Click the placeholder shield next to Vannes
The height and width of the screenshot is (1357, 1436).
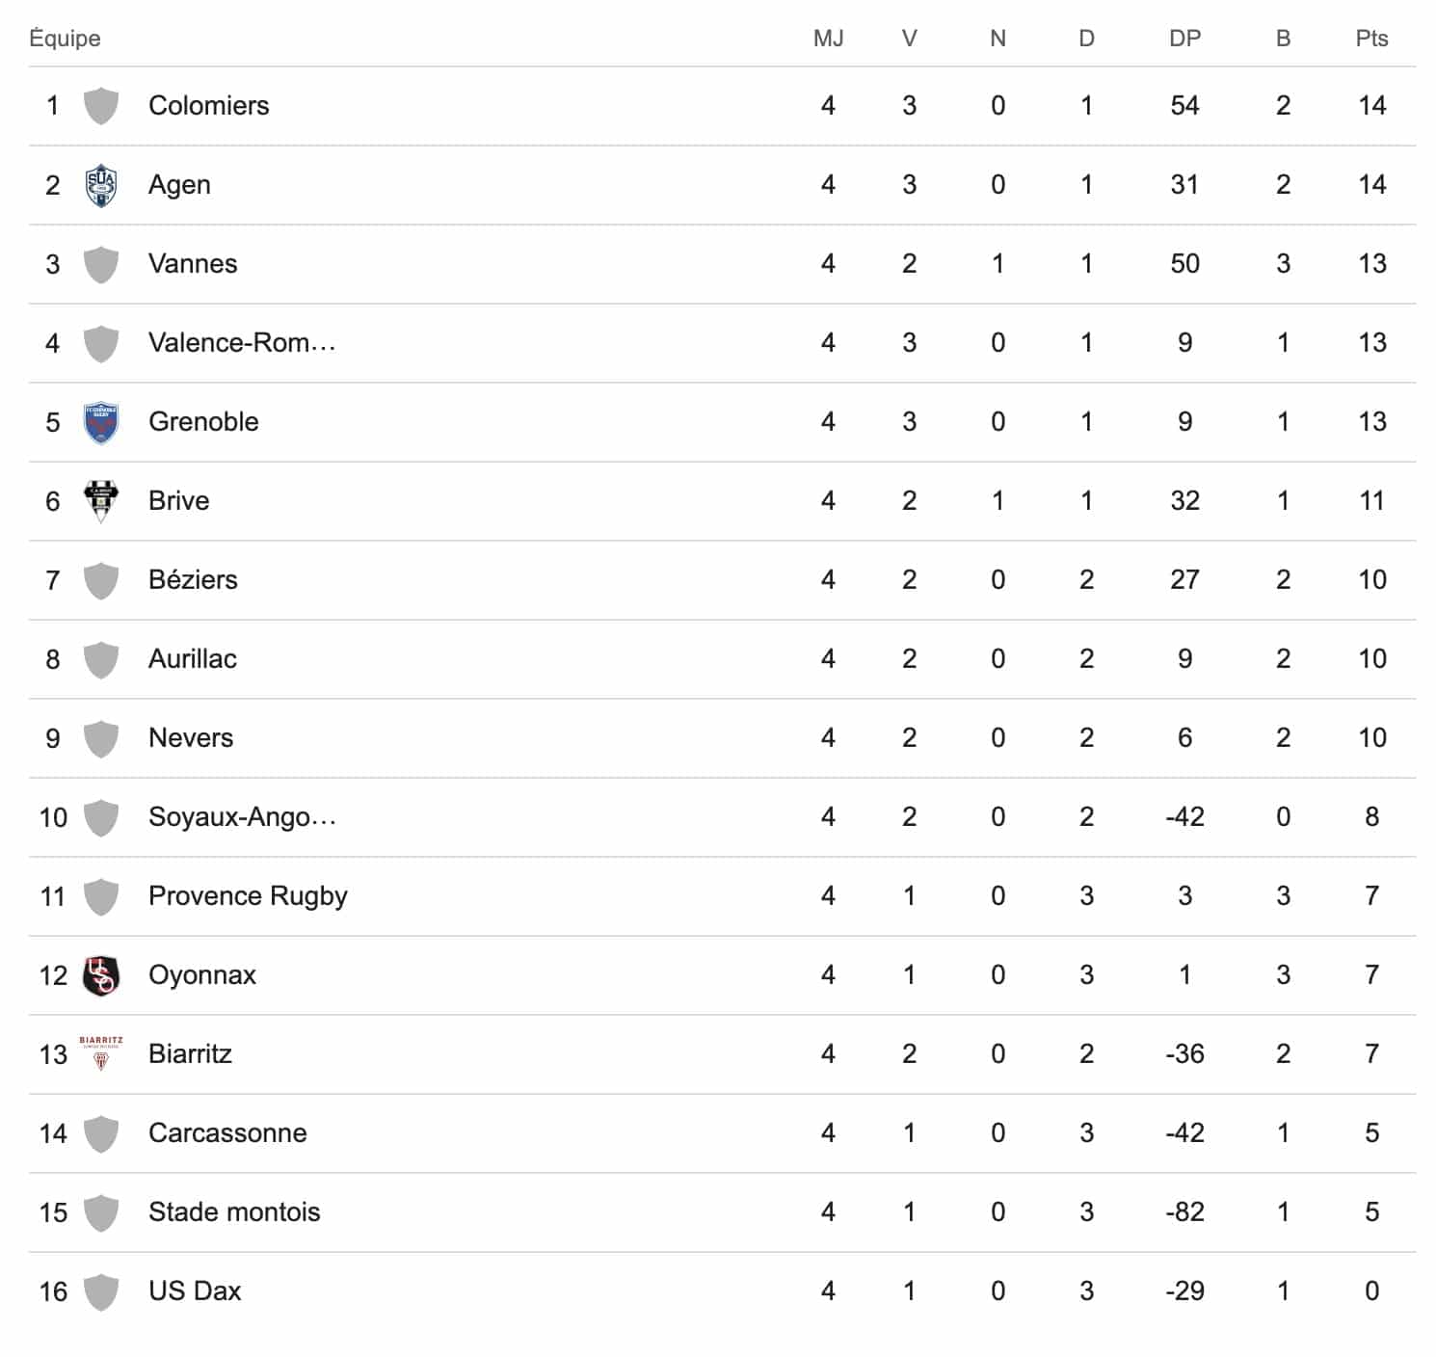(x=101, y=264)
